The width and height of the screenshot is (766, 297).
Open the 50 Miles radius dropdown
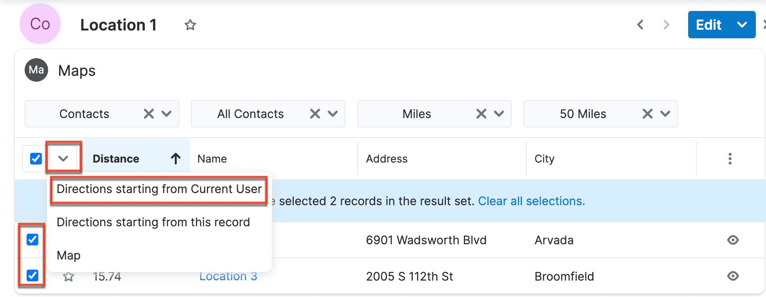click(665, 114)
